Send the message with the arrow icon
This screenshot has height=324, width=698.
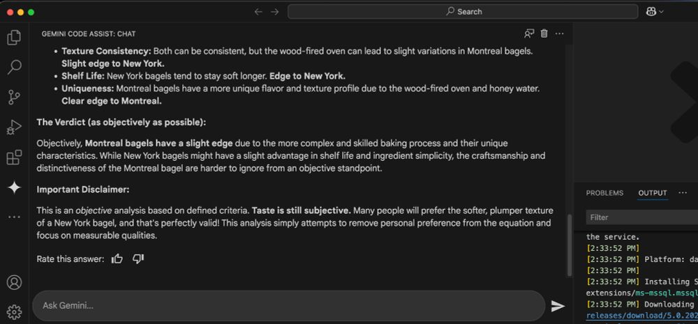click(x=558, y=306)
